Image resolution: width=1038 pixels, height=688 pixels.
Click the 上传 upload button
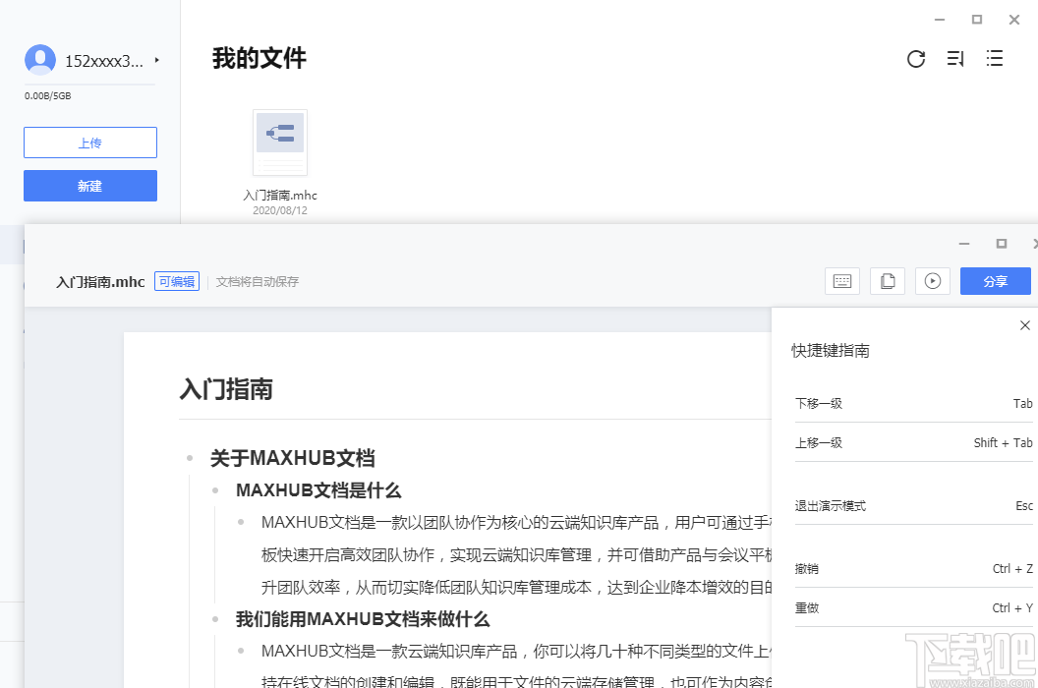tap(89, 142)
